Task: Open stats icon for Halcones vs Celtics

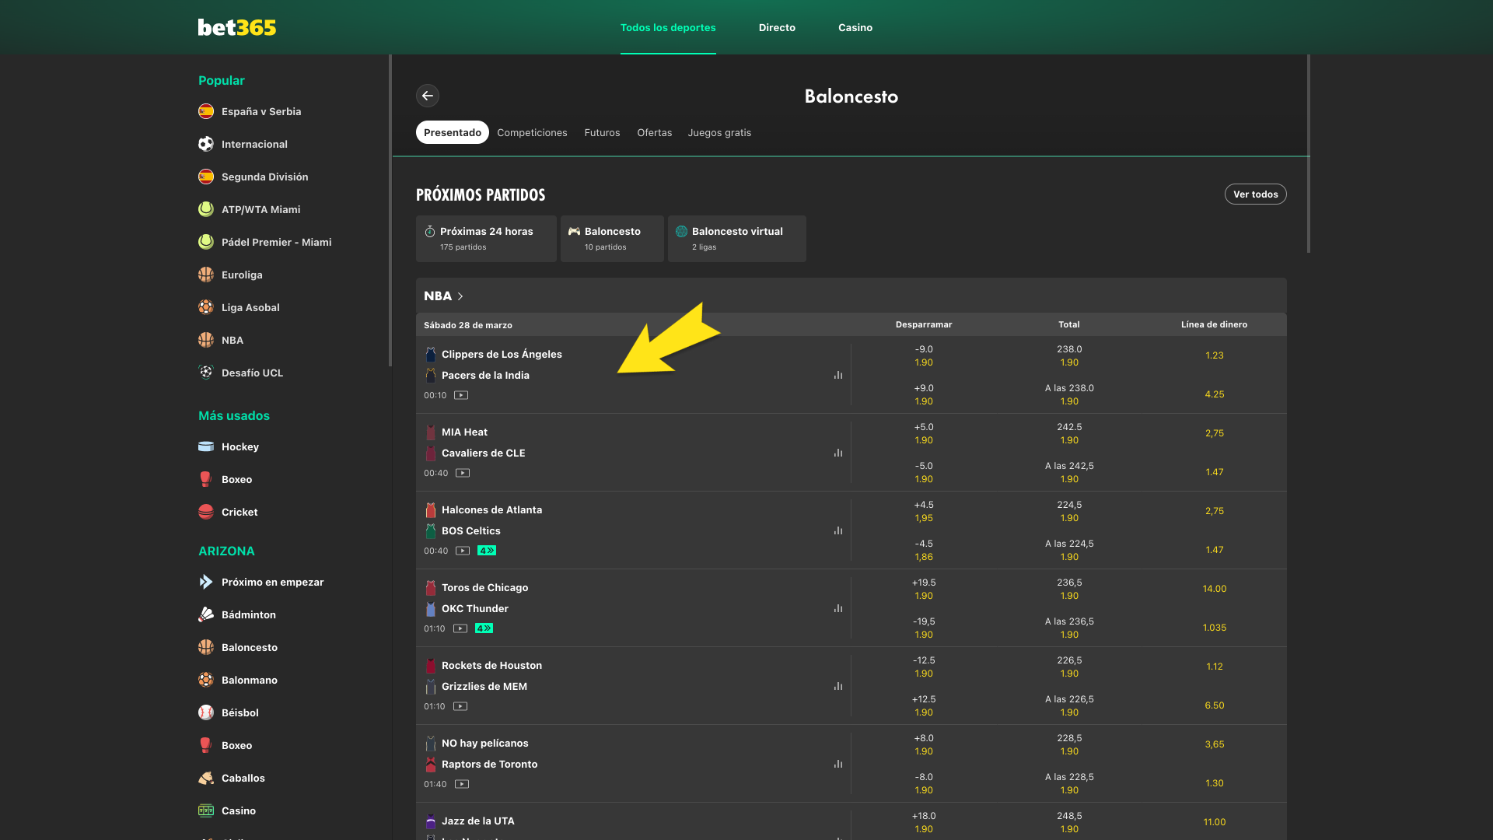Action: click(x=838, y=530)
